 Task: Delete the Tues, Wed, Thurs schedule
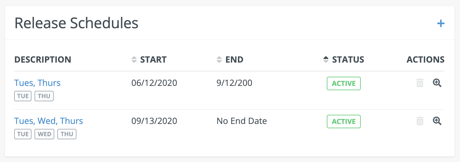[x=420, y=121]
